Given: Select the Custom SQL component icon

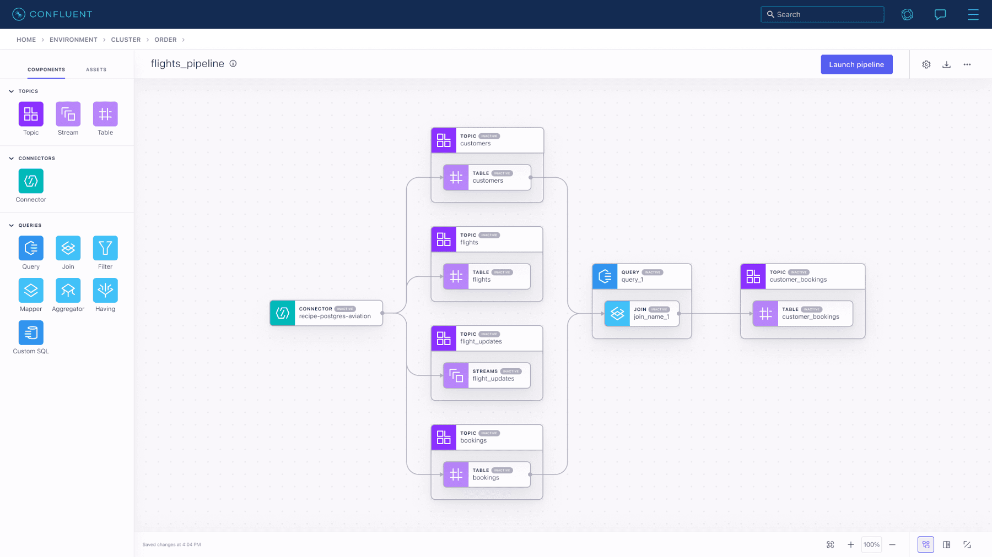Looking at the screenshot, I should point(31,332).
